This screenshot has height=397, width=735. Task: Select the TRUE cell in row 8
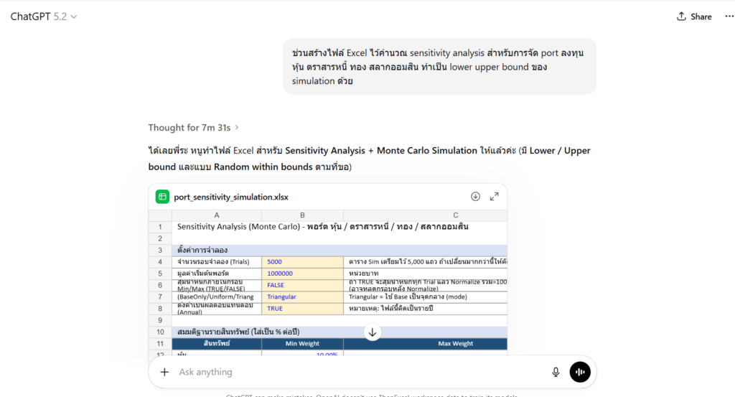pos(302,309)
